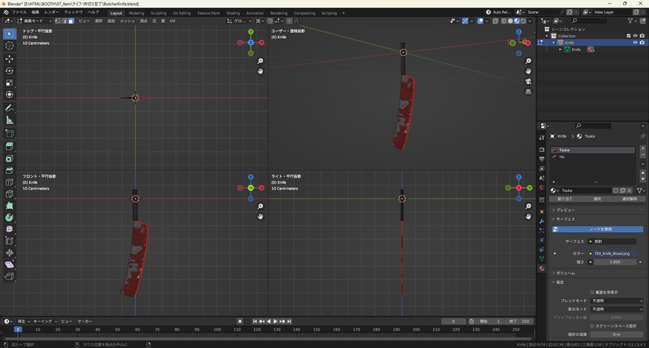This screenshot has width=649, height=348.
Task: Select the Ha material slot
Action: tap(593, 157)
